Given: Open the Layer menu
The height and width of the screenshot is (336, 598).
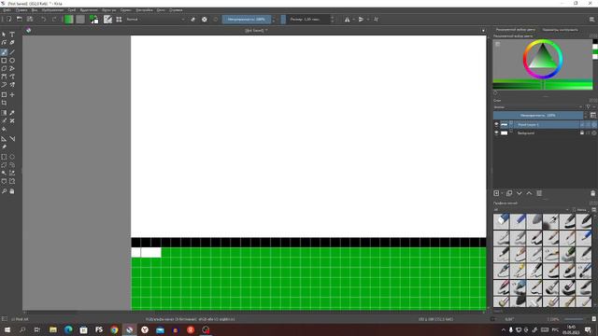Looking at the screenshot, I should pos(72,10).
